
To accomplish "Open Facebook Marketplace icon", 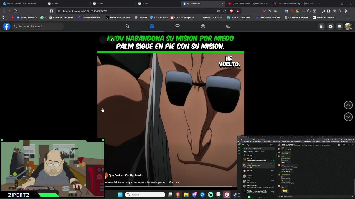I will coord(177,26).
